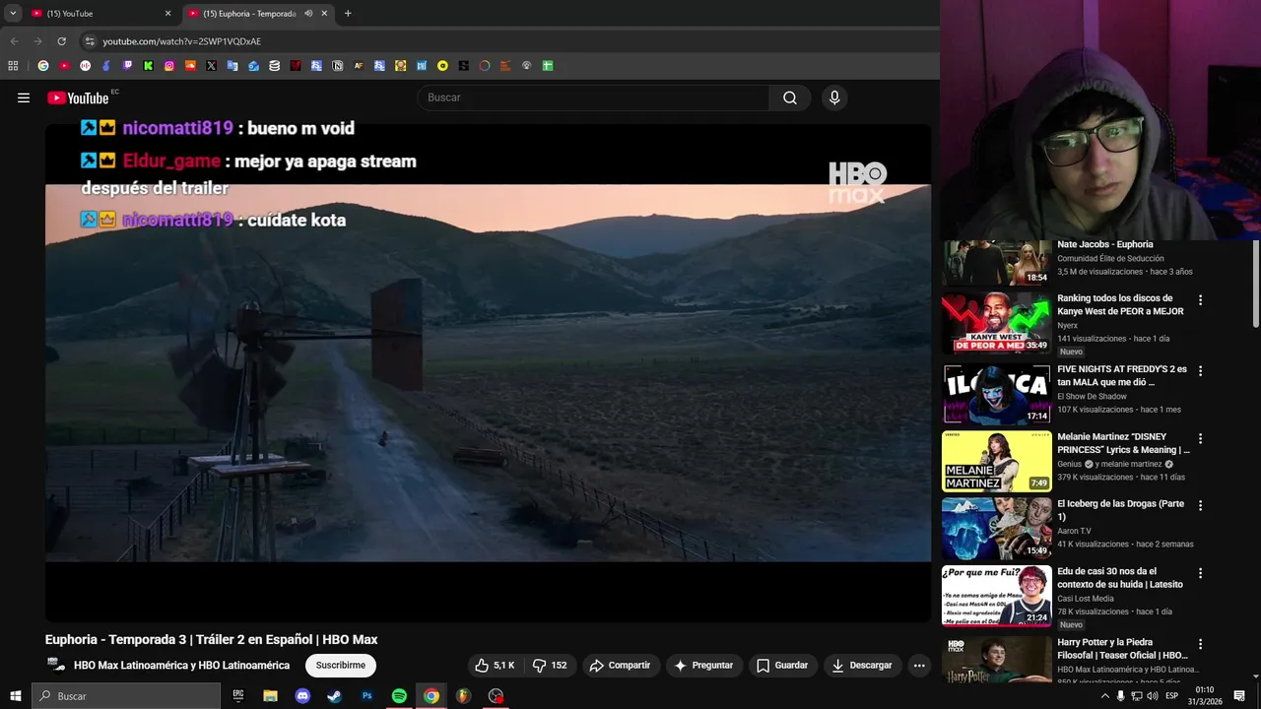The image size is (1261, 709).
Task: Open options for Harry Potter teaser video
Action: 1200,644
